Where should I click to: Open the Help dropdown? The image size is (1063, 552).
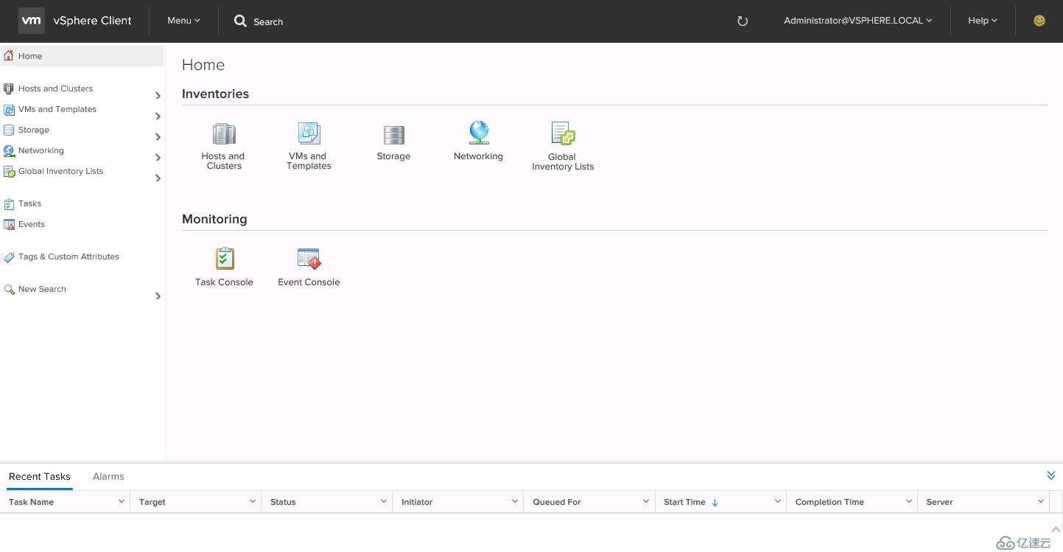tap(982, 21)
